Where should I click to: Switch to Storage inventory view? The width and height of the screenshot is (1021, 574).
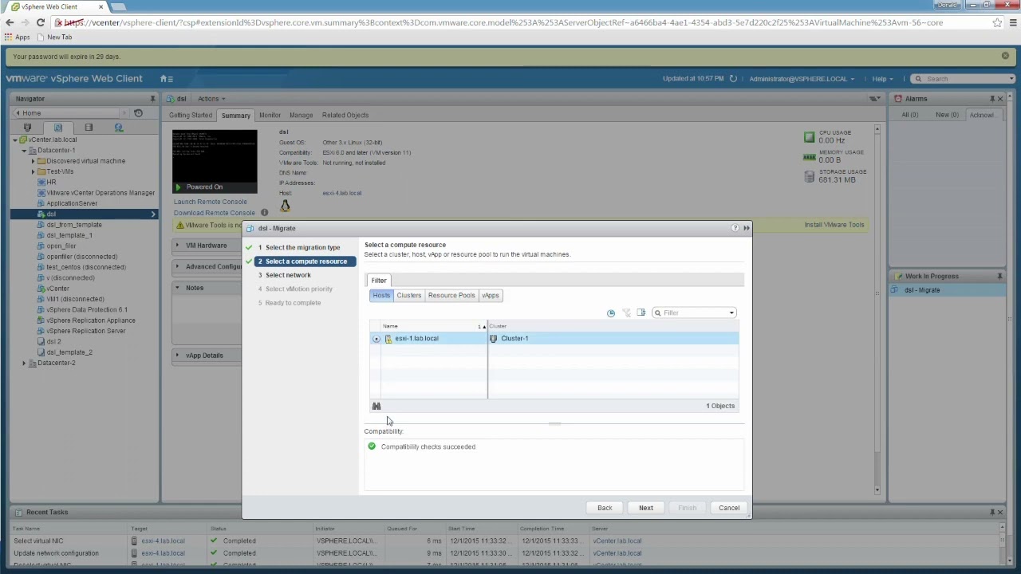tap(89, 128)
